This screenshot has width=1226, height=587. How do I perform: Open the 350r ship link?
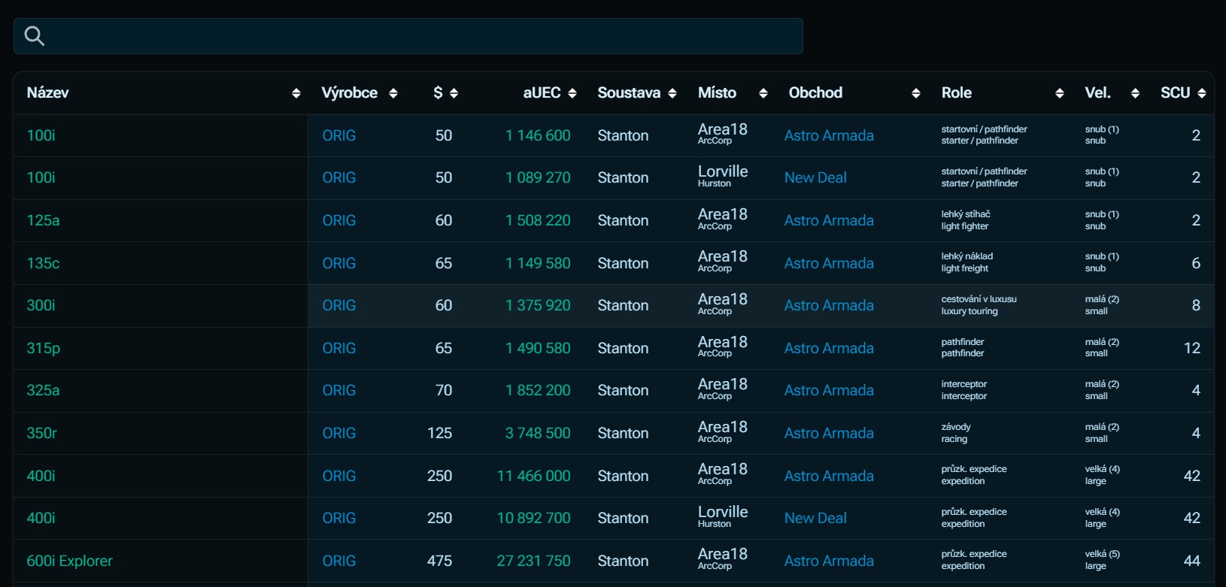(42, 433)
